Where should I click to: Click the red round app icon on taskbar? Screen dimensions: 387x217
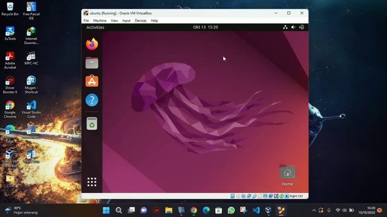156,210
